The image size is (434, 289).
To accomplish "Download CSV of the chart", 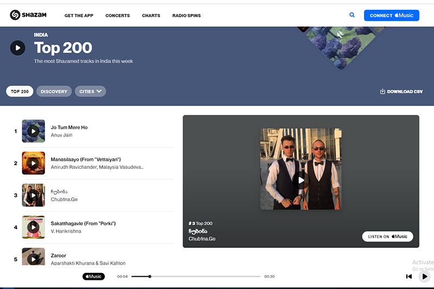I will [401, 91].
